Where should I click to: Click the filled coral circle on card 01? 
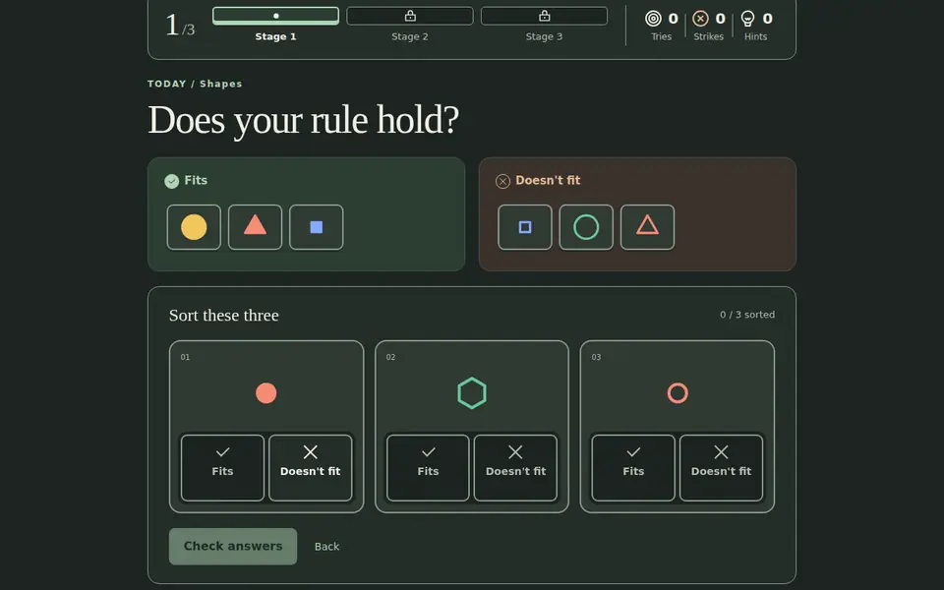(x=266, y=393)
